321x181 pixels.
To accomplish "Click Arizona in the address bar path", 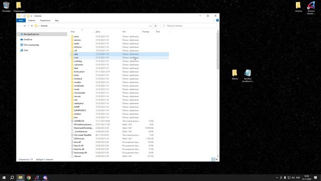I will [x=44, y=26].
